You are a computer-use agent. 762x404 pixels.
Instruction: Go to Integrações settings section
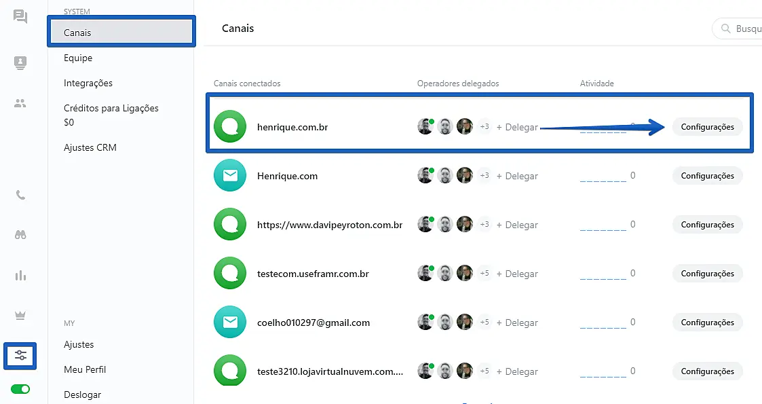pyautogui.click(x=88, y=83)
